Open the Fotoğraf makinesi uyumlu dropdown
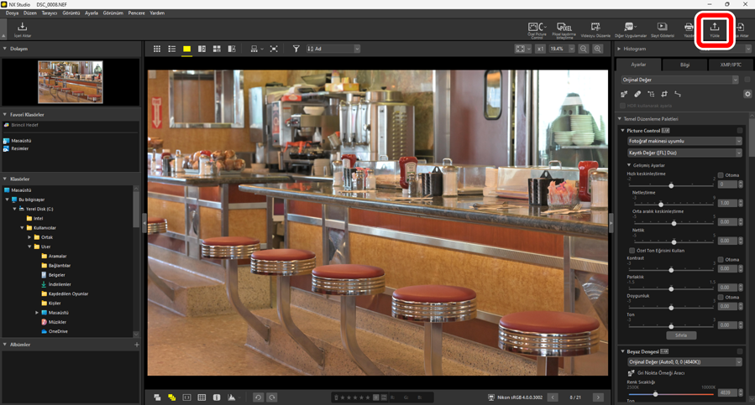This screenshot has width=755, height=405. click(684, 141)
